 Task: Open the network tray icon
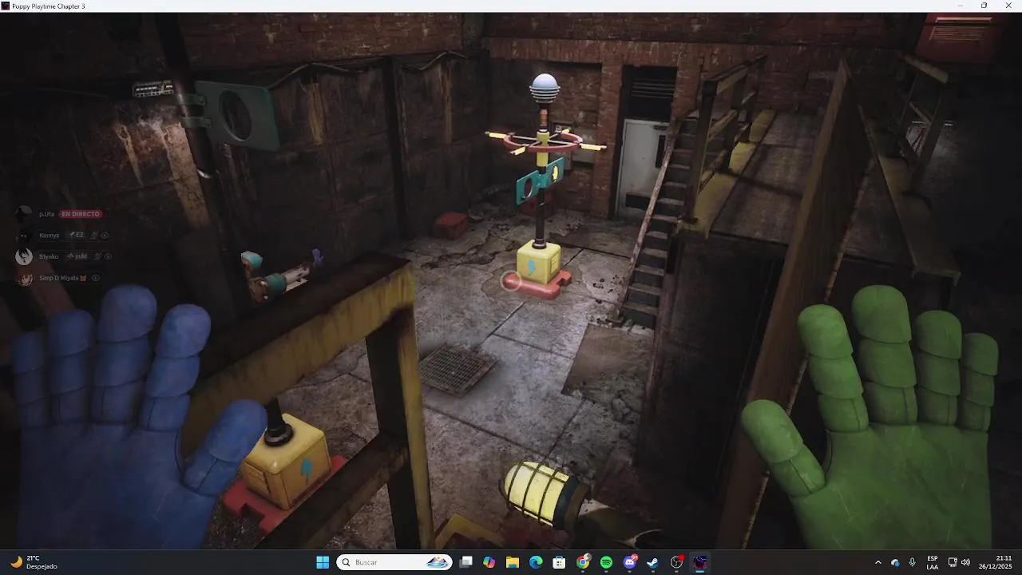click(953, 562)
